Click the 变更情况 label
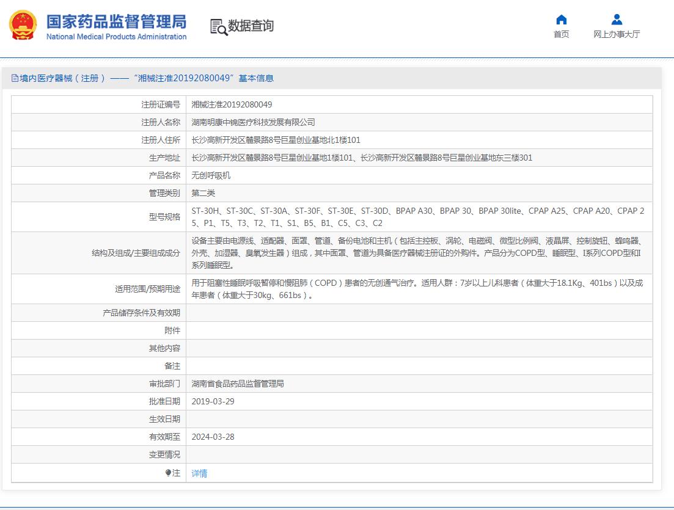Viewport: 674px width, 510px height. coord(164,454)
